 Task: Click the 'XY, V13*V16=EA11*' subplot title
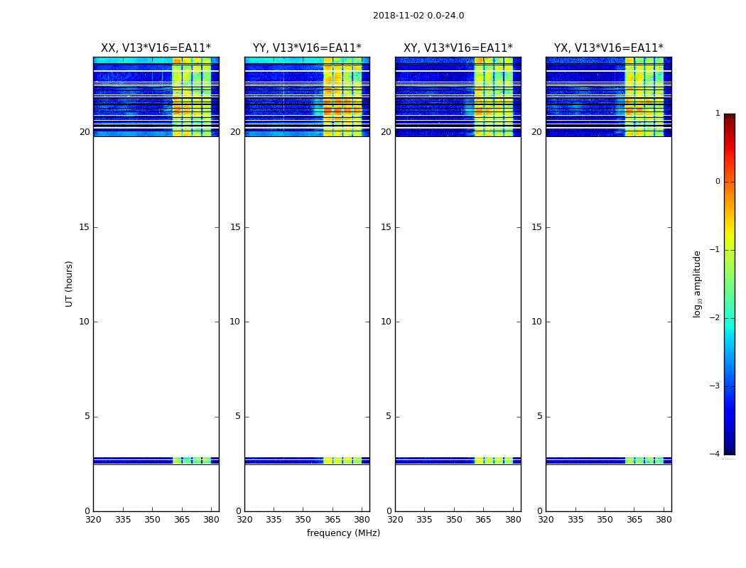458,48
